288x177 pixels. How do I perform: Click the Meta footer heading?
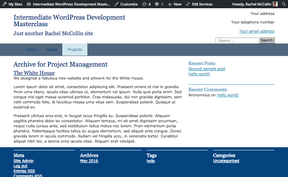coord(19,155)
